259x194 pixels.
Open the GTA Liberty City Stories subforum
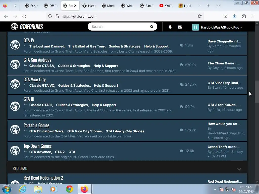click(125, 131)
